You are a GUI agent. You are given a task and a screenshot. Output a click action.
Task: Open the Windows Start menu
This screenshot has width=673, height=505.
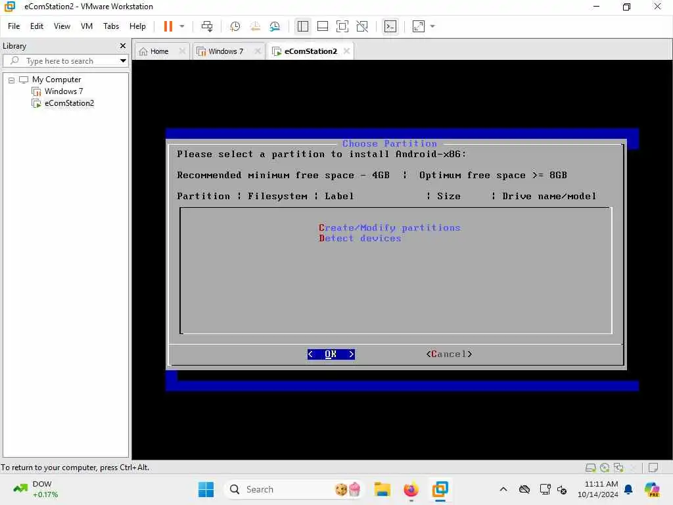click(x=206, y=489)
